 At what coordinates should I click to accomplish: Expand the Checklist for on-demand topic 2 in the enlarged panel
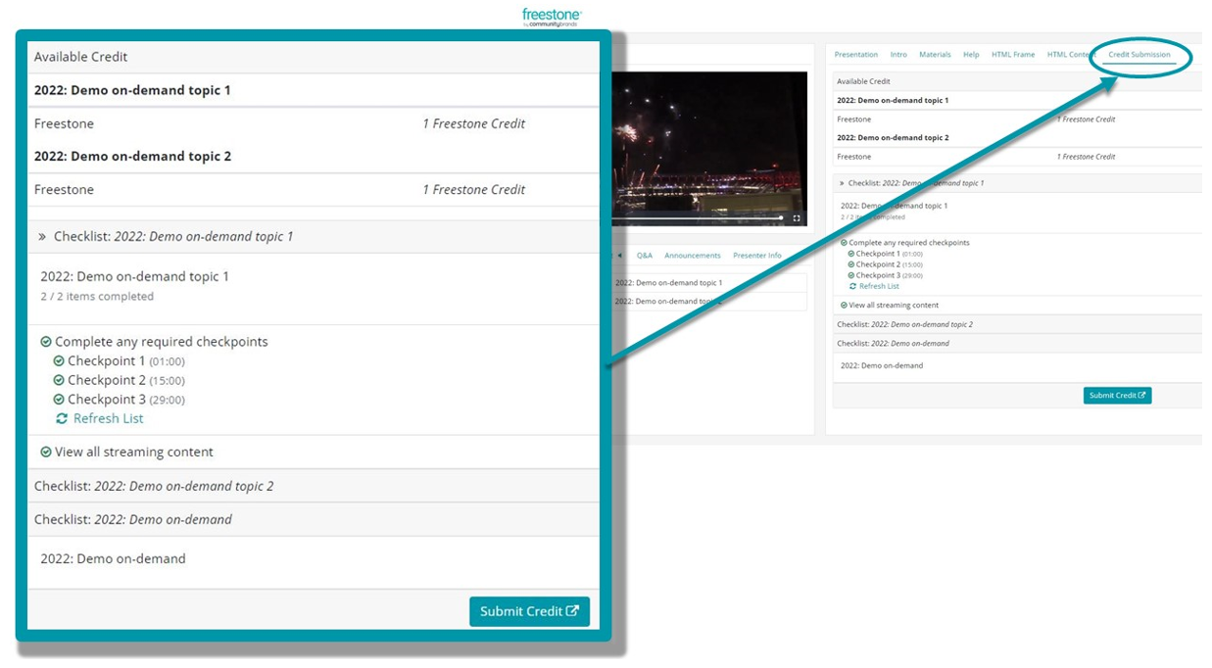154,486
